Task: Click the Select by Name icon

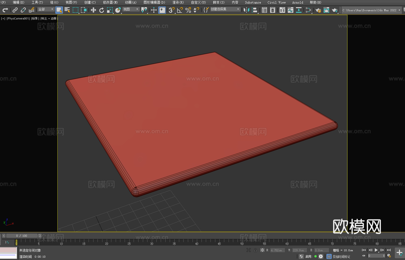Action: (67, 10)
